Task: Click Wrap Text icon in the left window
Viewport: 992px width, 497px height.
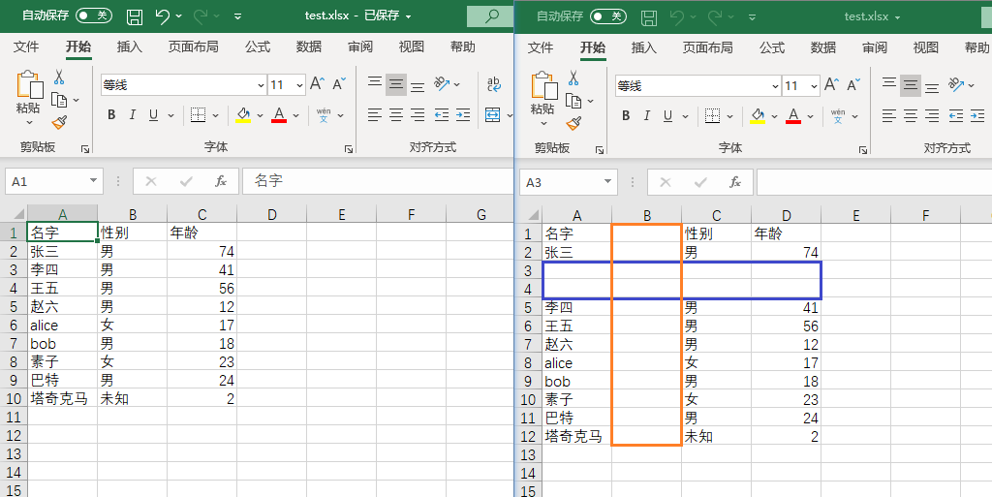Action: [x=493, y=84]
